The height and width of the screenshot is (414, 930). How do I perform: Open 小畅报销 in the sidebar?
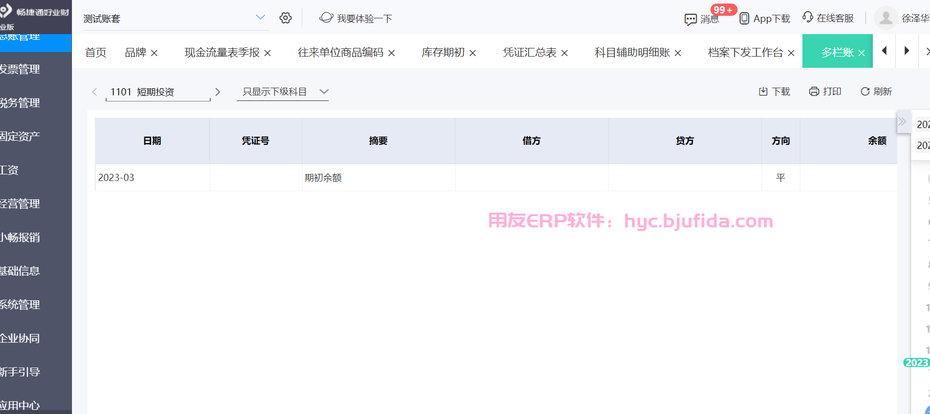(x=20, y=237)
